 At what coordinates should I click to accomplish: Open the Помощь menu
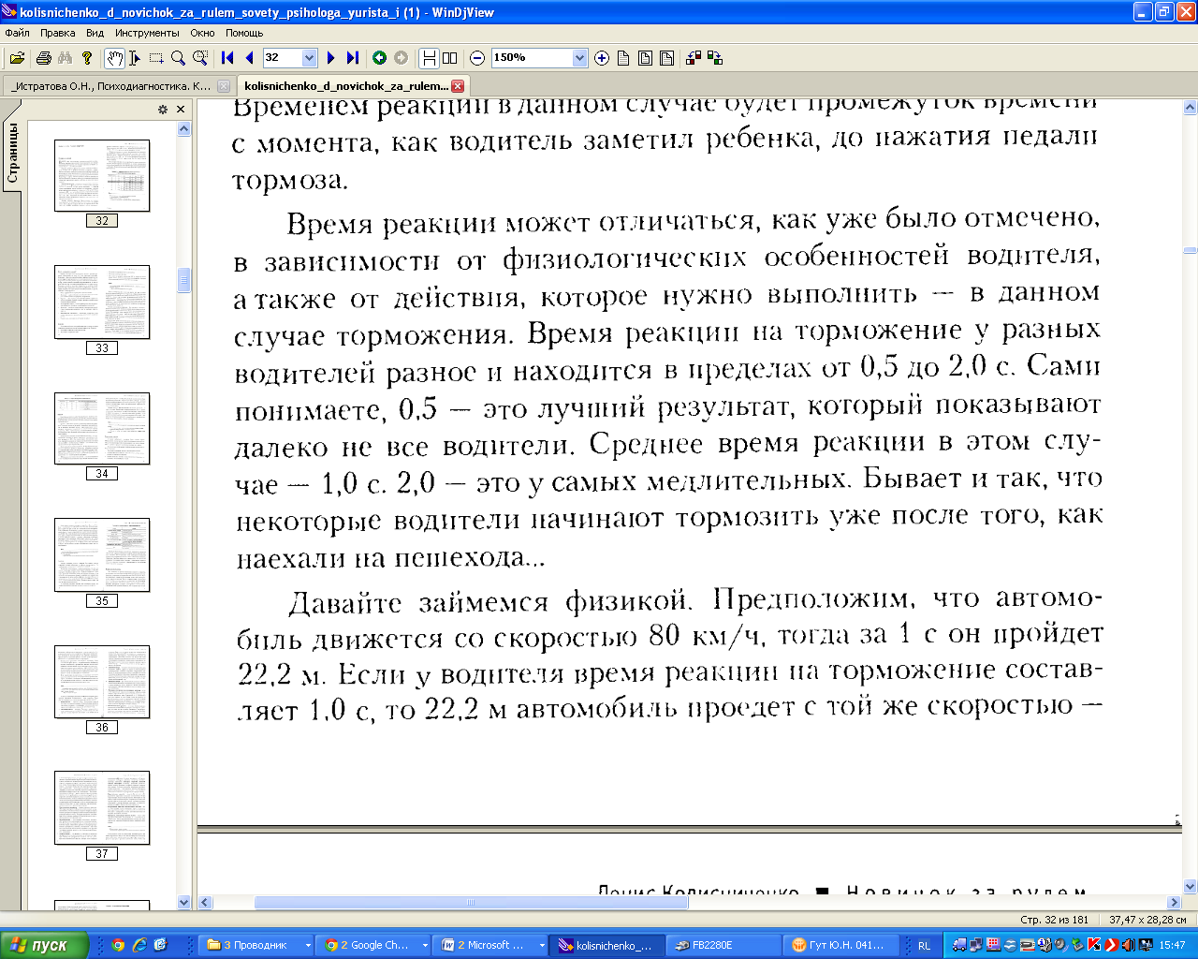click(244, 33)
